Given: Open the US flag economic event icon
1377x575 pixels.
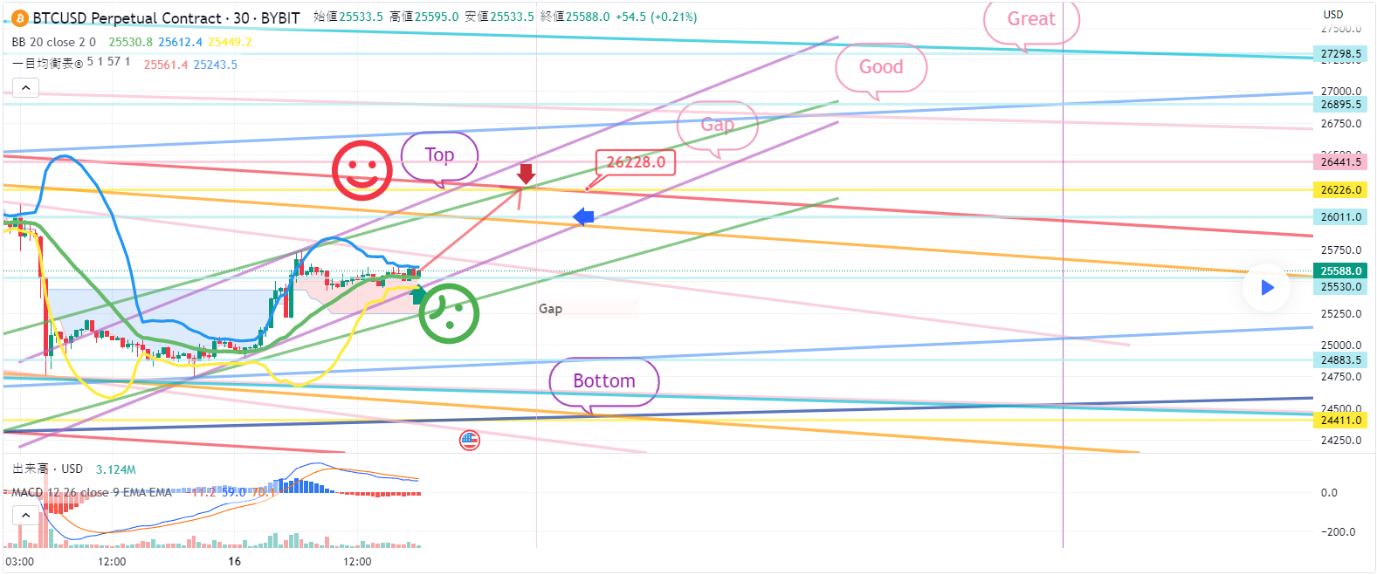Looking at the screenshot, I should coord(470,441).
